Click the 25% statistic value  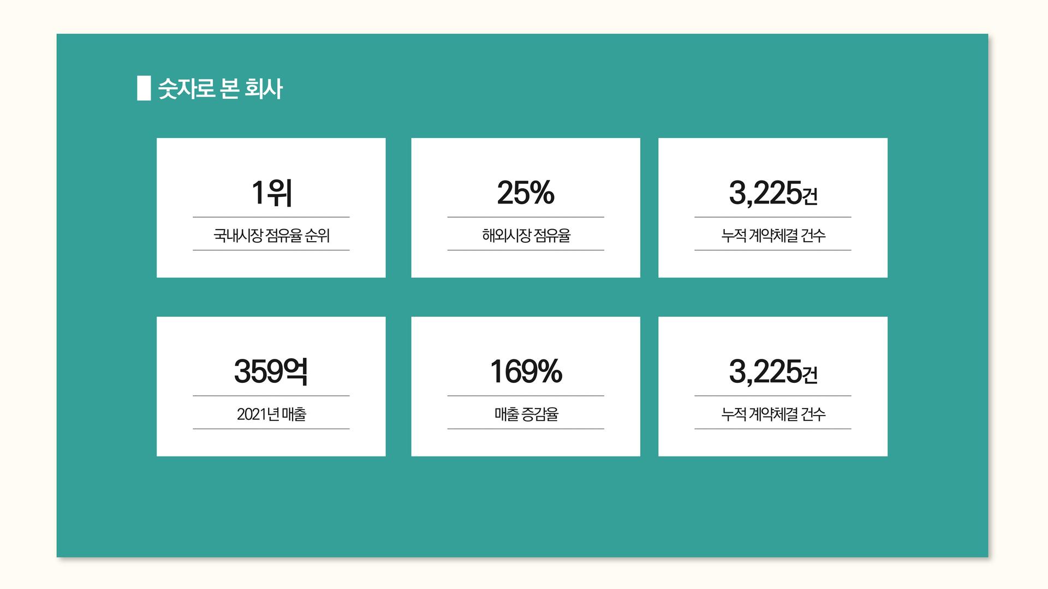[x=526, y=193]
